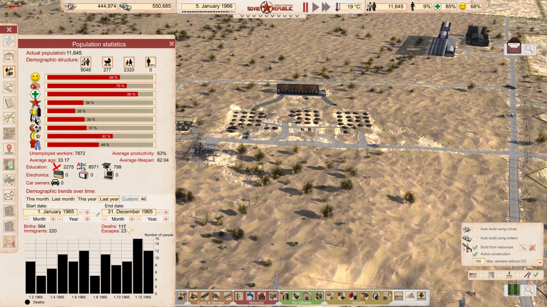The width and height of the screenshot is (547, 307).
Task: Uncheck Build from resources
Action: click(x=475, y=247)
